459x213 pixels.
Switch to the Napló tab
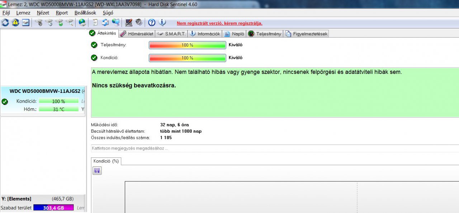pos(234,34)
